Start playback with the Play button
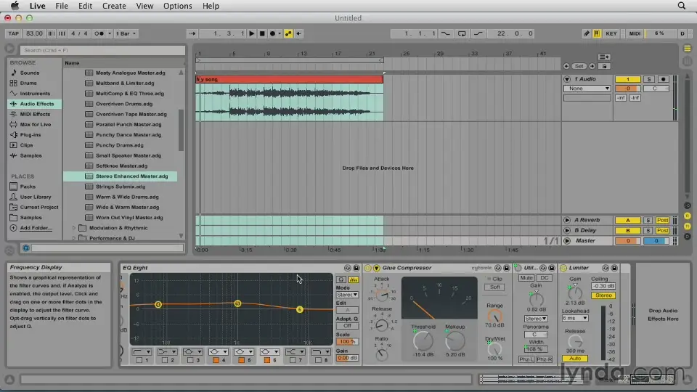 (252, 33)
